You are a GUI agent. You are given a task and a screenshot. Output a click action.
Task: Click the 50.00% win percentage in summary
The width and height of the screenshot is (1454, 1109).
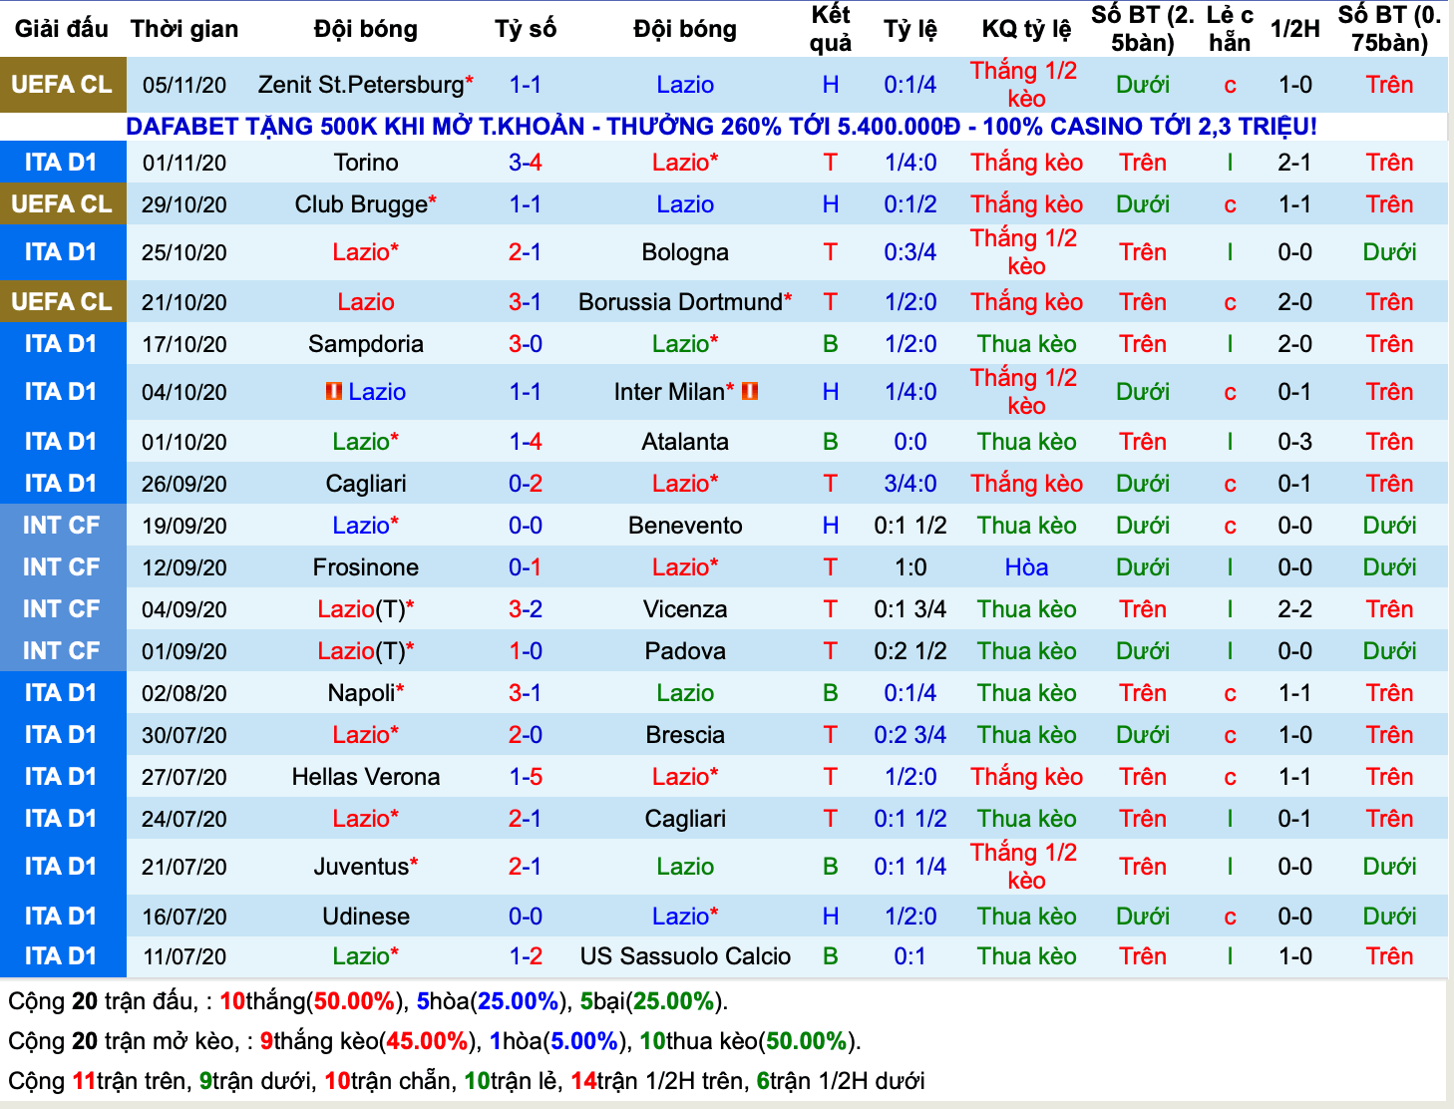click(x=354, y=1001)
